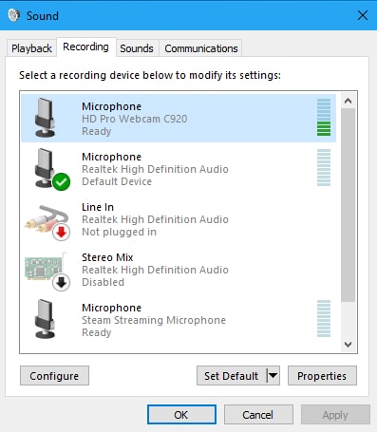Screen dimensions: 377x432
Task: Select the 'Stereo Mix' device name
Action: pos(107,257)
